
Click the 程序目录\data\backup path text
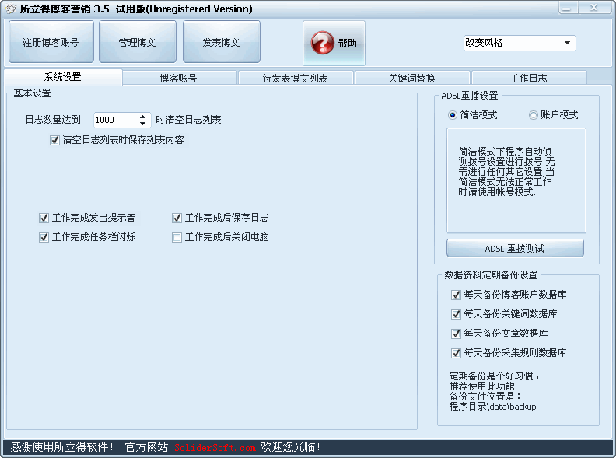[x=492, y=407]
